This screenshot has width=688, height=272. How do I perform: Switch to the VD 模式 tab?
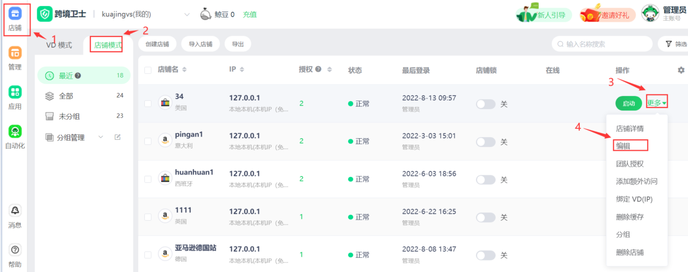click(x=59, y=45)
